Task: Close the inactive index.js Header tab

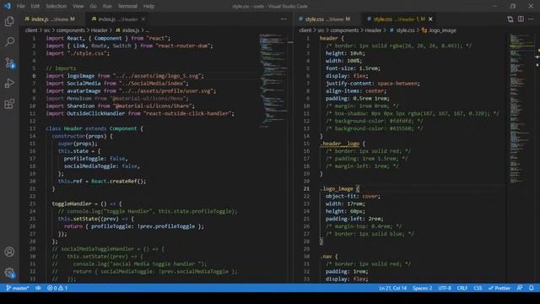Action: [143, 19]
